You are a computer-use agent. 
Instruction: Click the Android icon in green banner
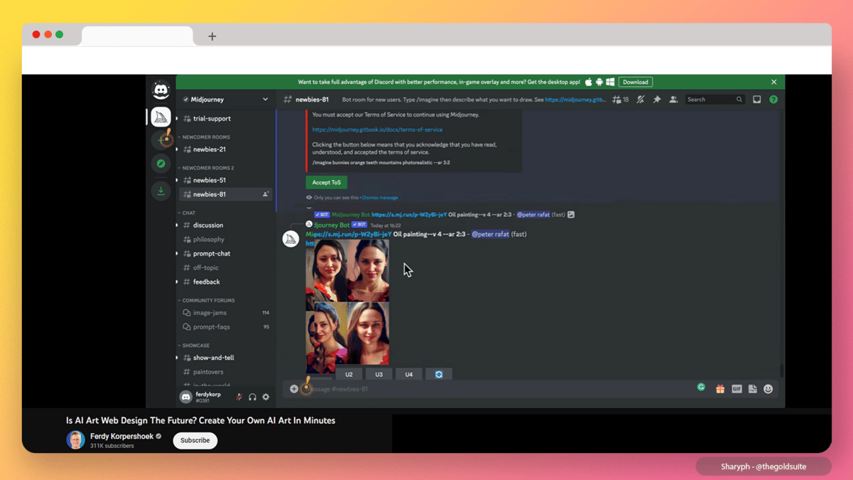(599, 82)
